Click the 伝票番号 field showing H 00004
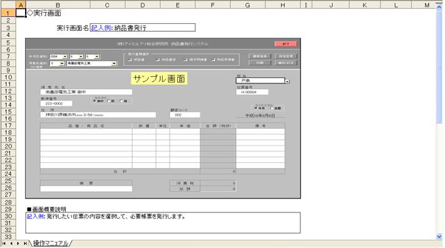 pos(252,92)
